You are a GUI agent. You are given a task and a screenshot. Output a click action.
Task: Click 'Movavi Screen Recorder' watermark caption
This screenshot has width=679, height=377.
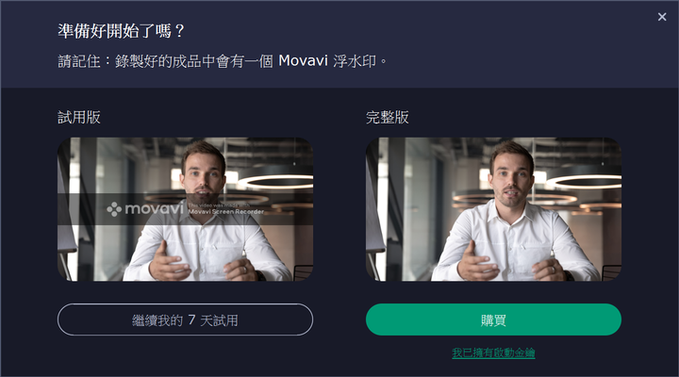pyautogui.click(x=225, y=212)
